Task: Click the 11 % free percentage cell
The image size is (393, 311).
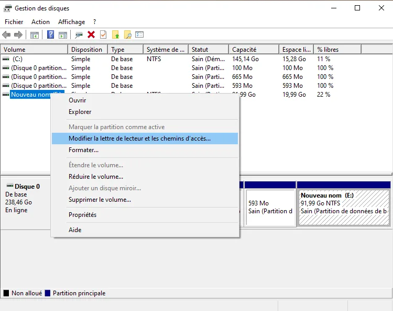Action: (324, 59)
